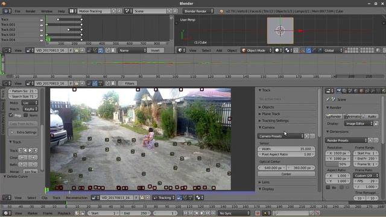The image size is (386, 217).
Task: Remove the camera preset
Action: pos(312,136)
